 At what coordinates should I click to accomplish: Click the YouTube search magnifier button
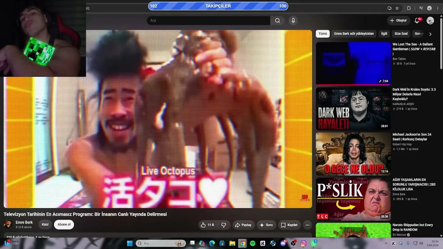pos(278,20)
